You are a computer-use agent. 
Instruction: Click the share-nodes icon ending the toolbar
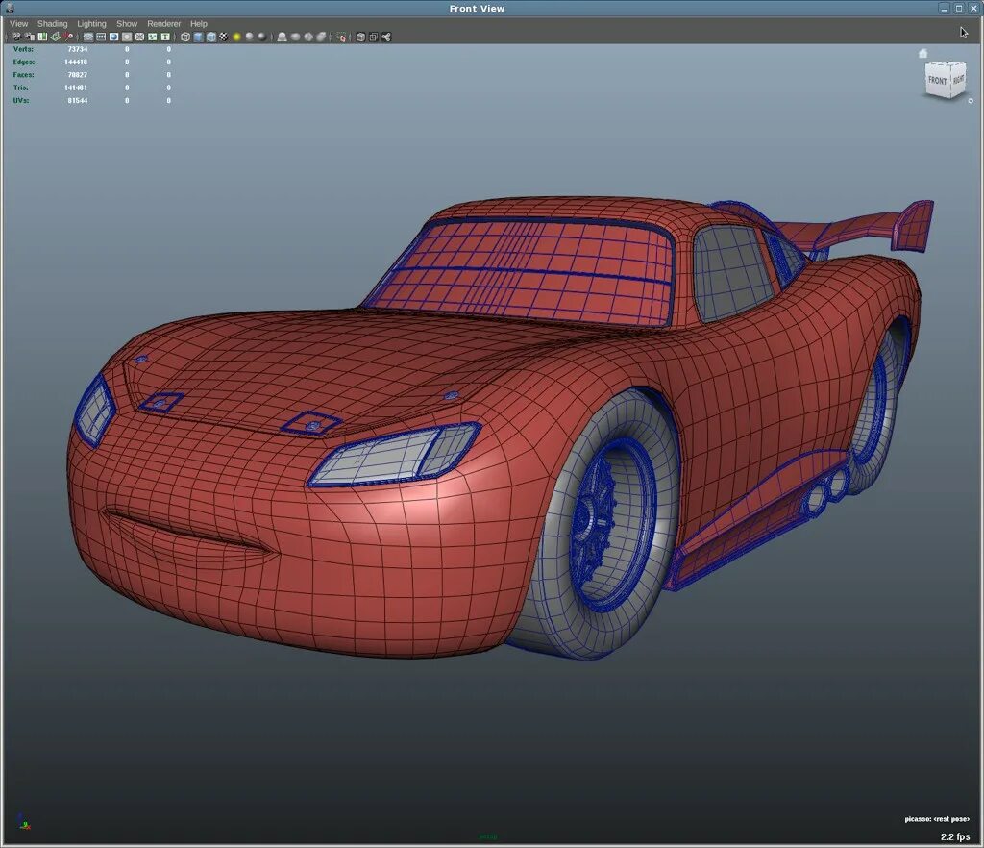(386, 37)
